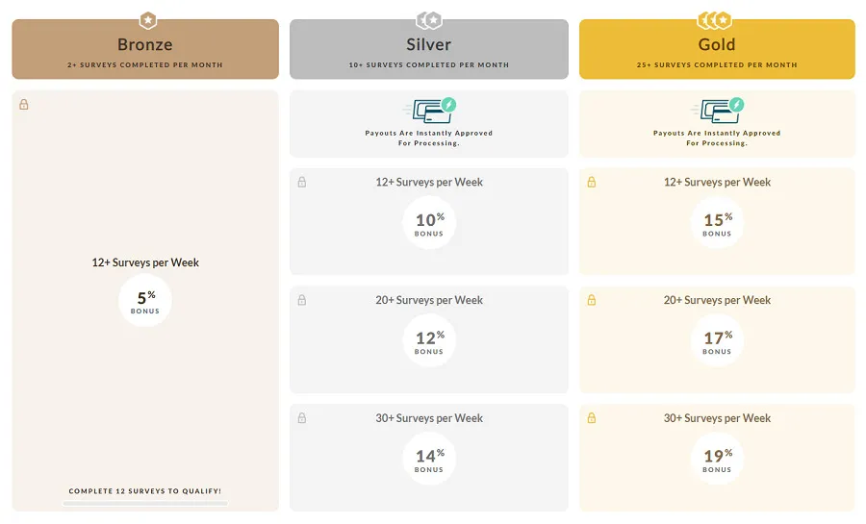The height and width of the screenshot is (524, 866).
Task: Click lock icon on Gold 12+ surveys card
Action: (592, 183)
